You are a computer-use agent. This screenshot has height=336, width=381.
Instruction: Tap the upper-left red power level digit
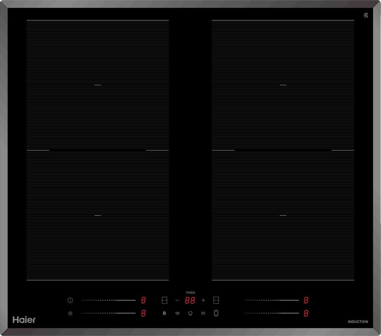[x=144, y=300]
